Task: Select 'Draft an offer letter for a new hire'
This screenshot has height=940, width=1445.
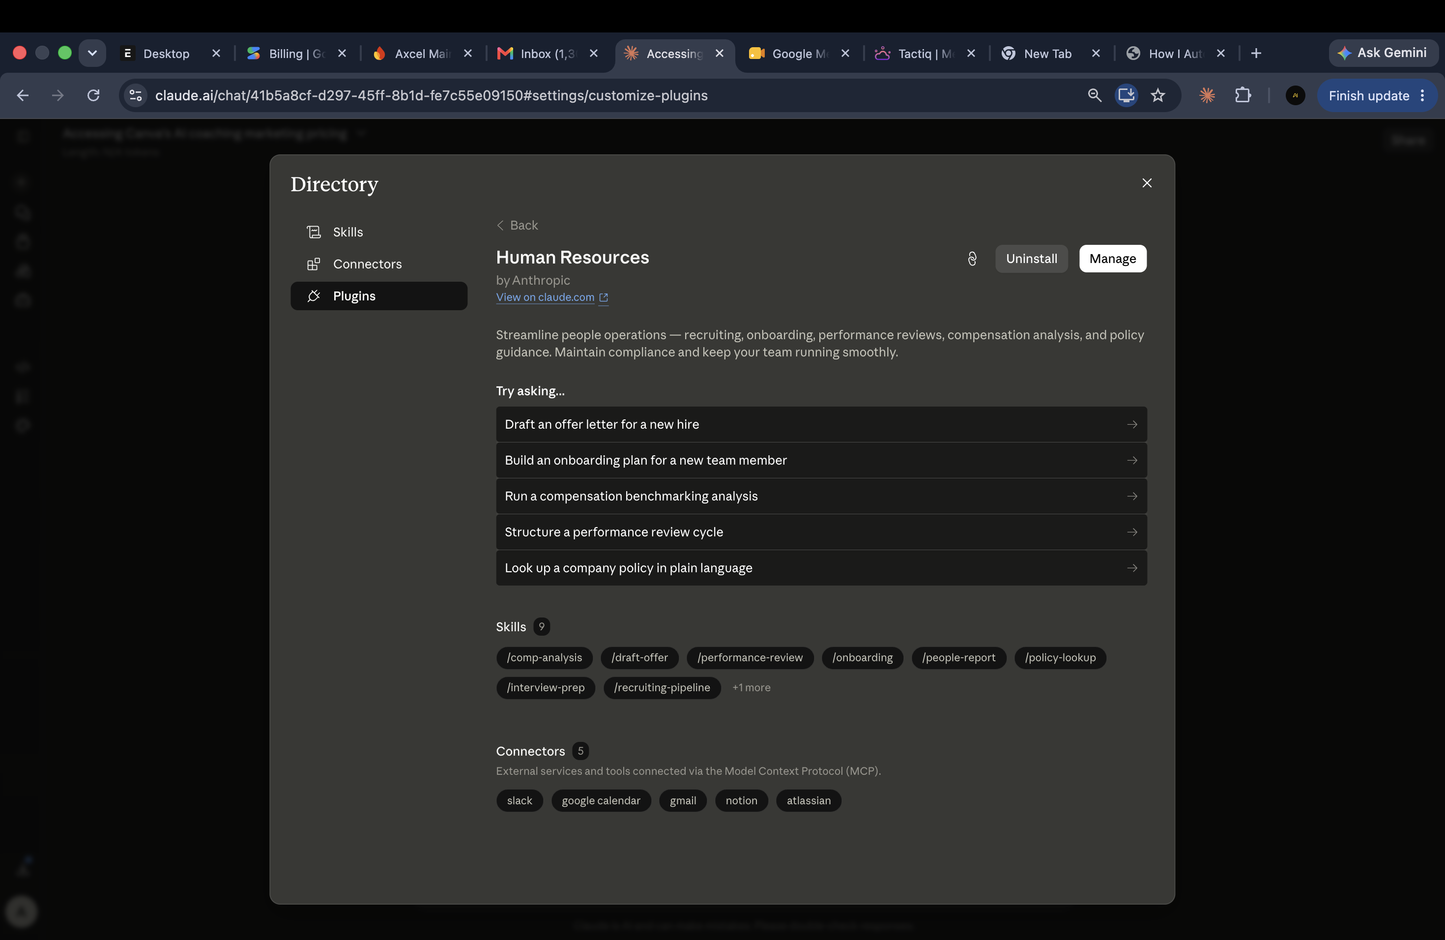Action: coord(821,424)
